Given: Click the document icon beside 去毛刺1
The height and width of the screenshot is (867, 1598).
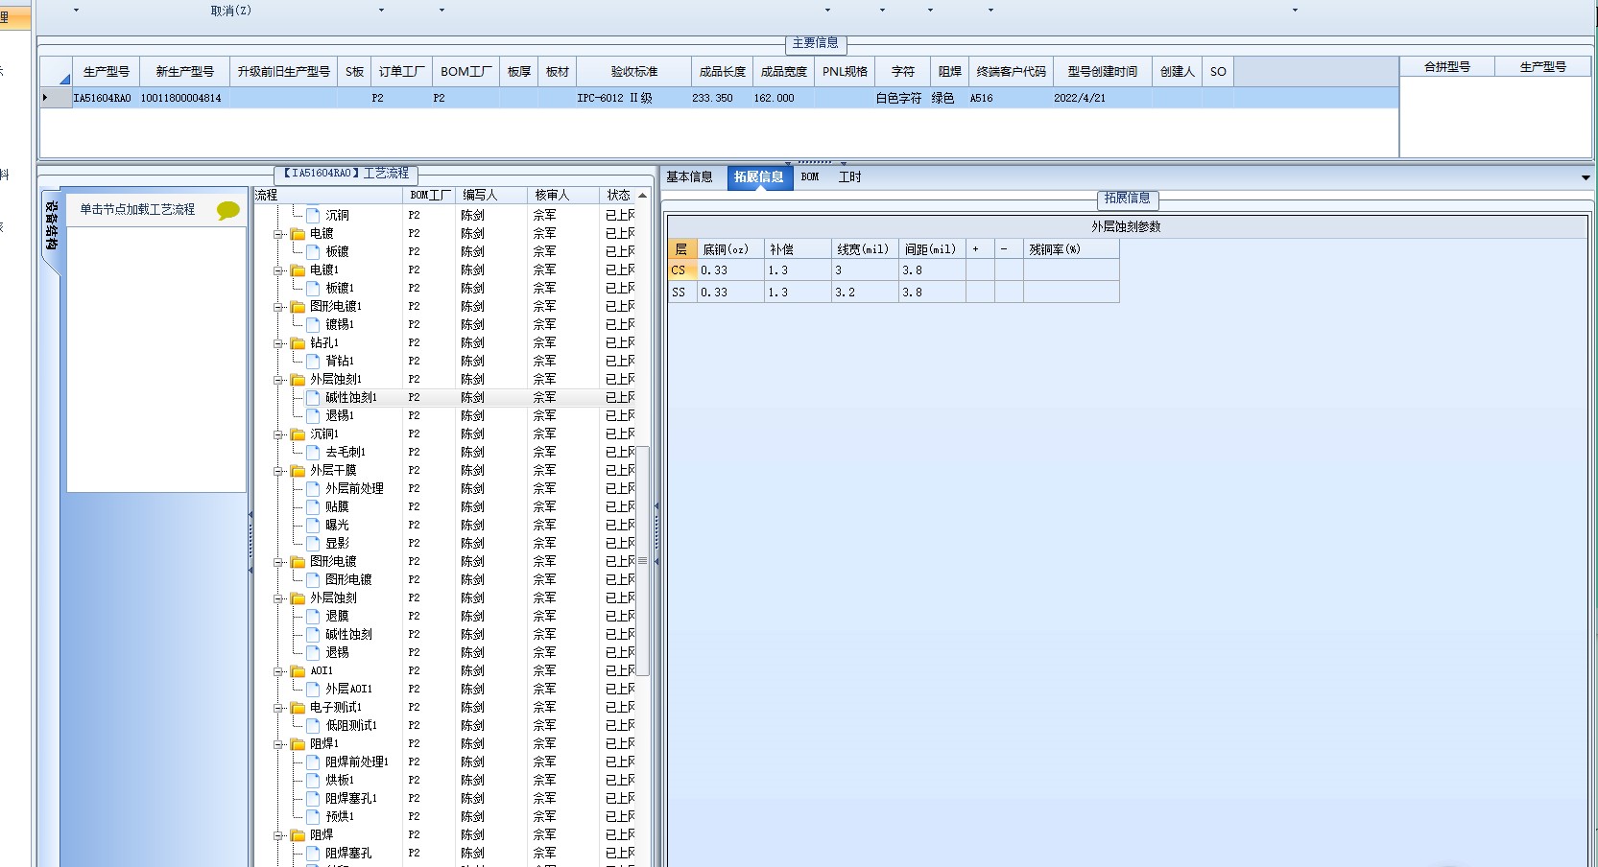Looking at the screenshot, I should pyautogui.click(x=313, y=452).
